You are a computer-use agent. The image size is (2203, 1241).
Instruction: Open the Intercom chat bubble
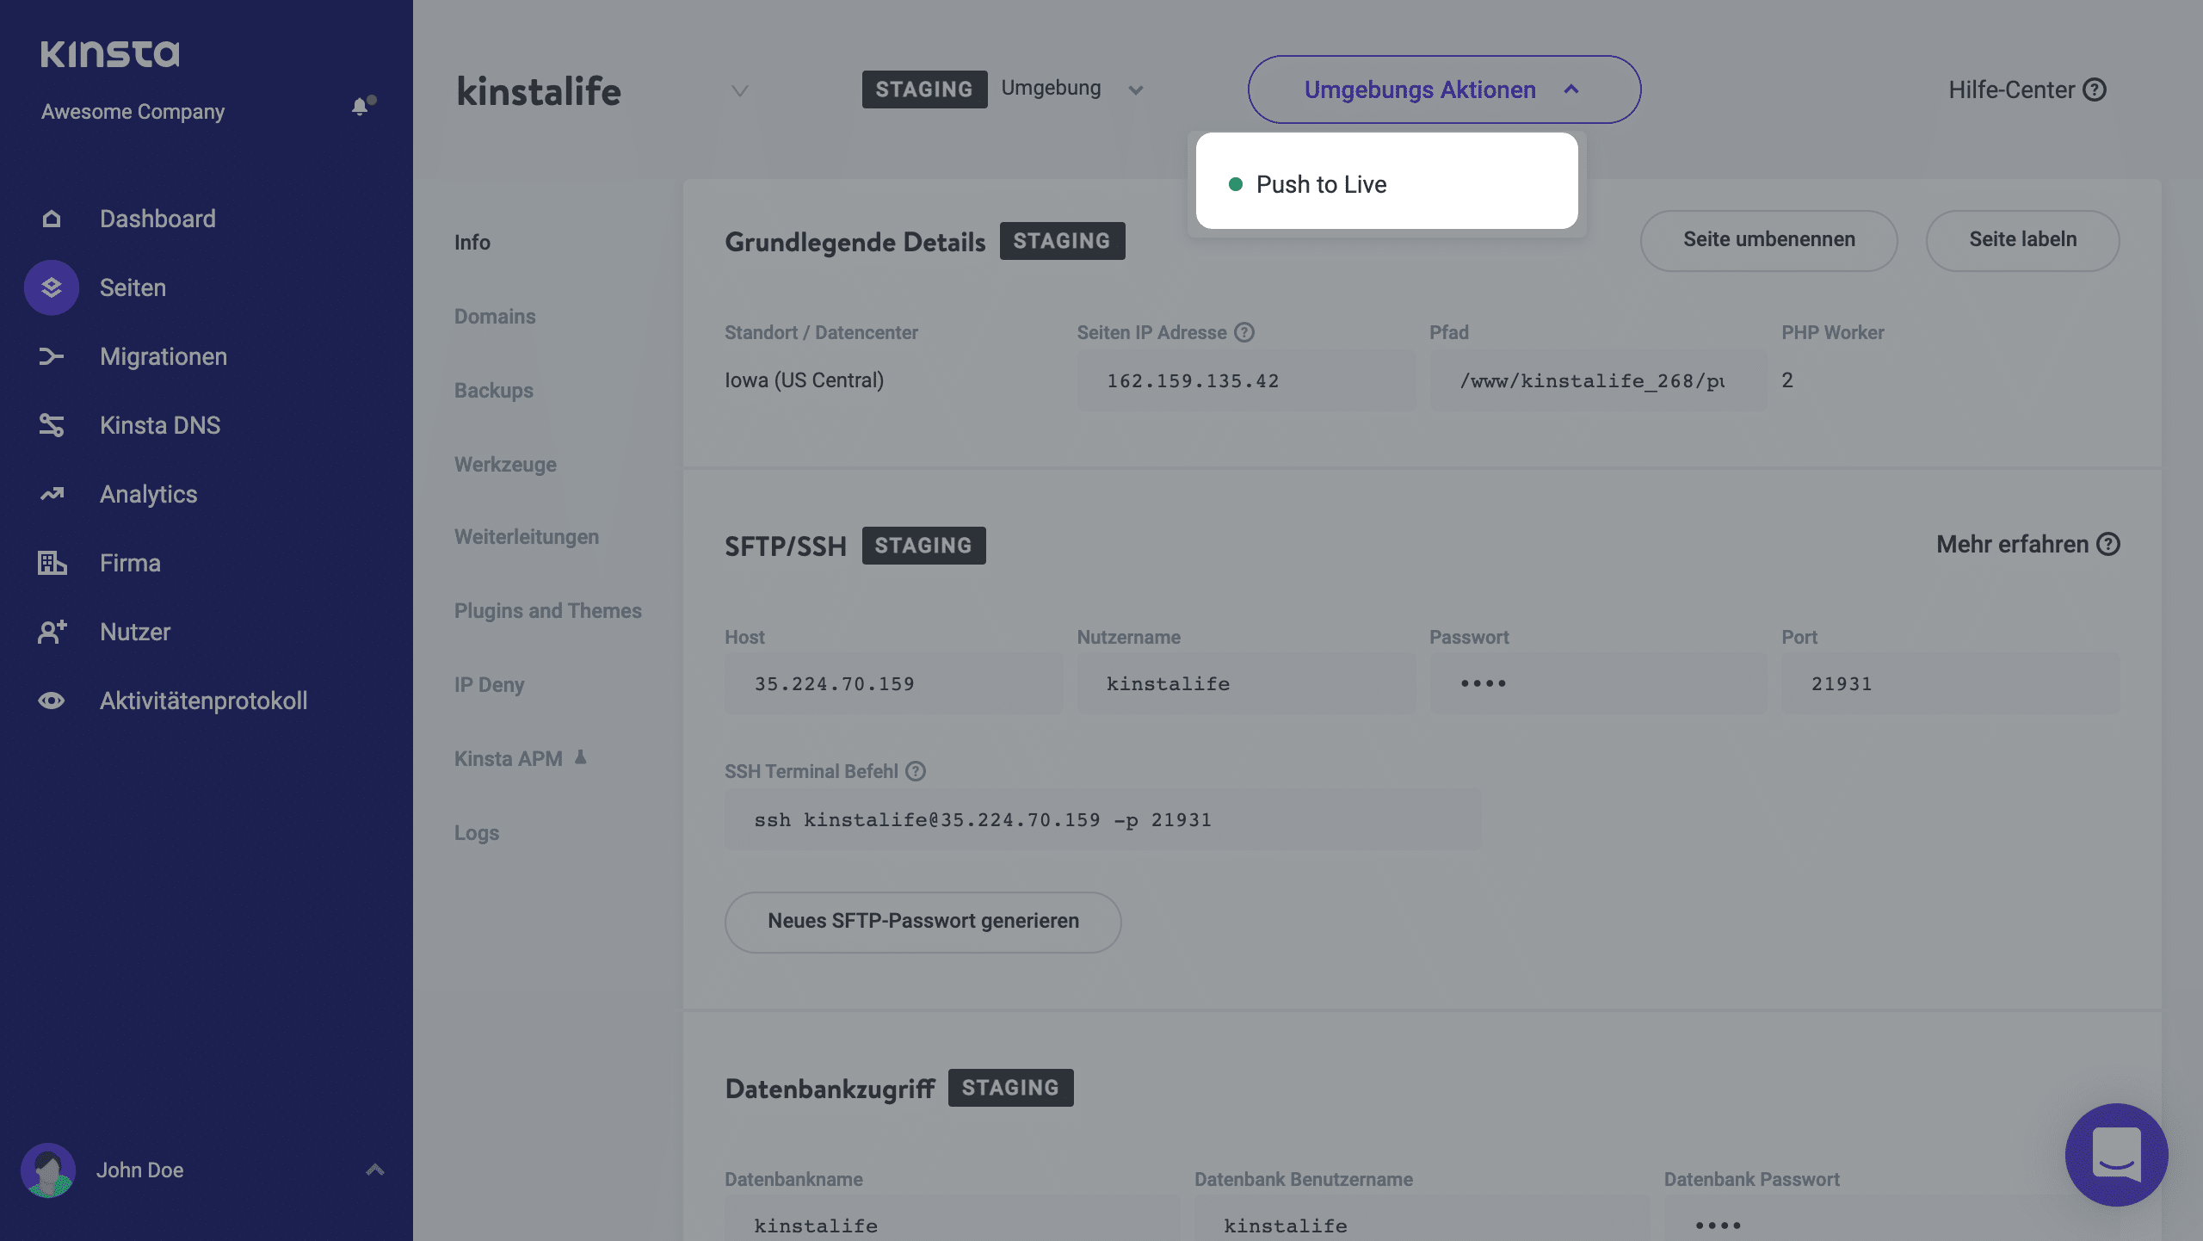[2116, 1155]
